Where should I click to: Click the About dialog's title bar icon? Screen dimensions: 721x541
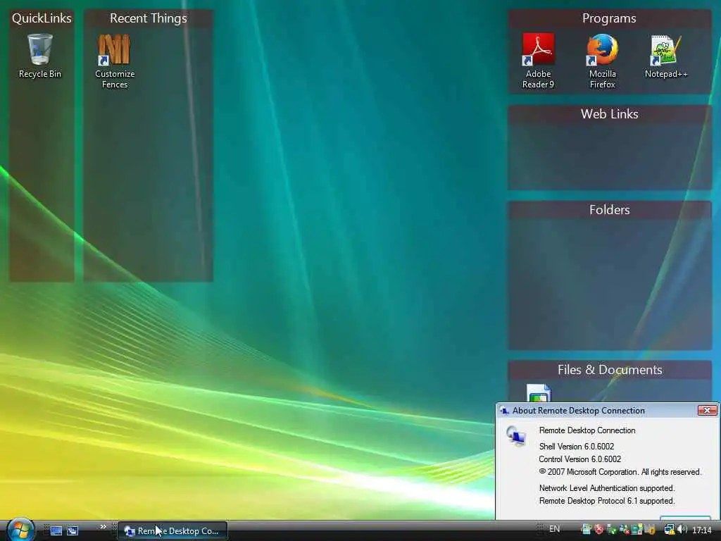(504, 411)
